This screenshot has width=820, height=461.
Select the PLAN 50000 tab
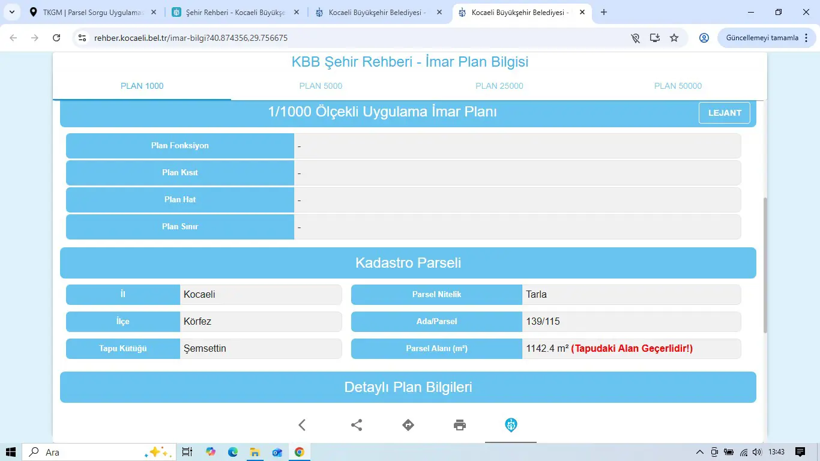click(678, 86)
